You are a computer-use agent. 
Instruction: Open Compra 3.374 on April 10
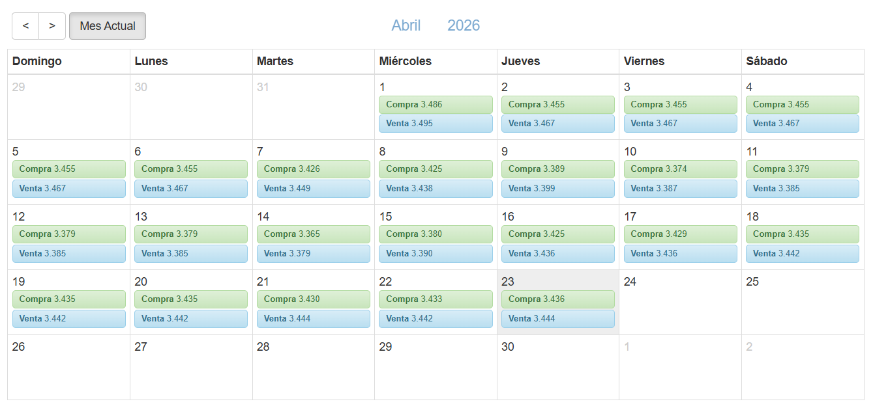pos(680,169)
